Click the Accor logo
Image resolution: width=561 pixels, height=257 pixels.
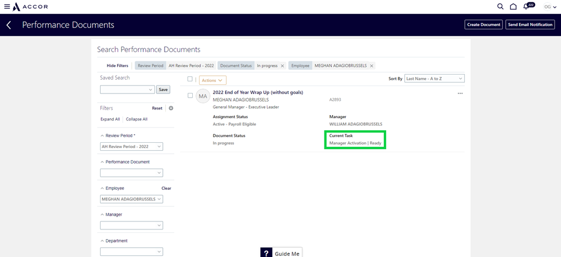pyautogui.click(x=30, y=6)
